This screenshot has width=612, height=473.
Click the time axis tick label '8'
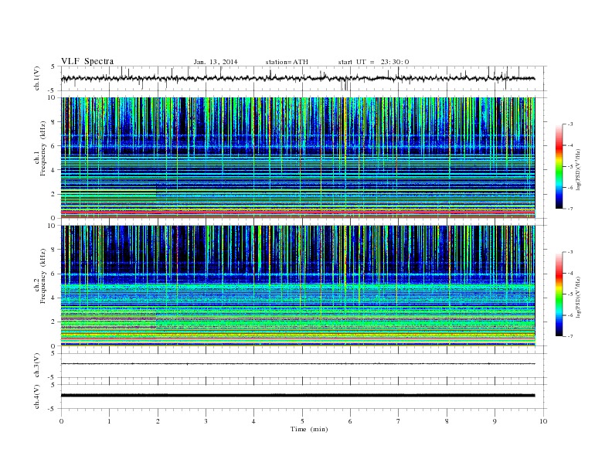coord(447,421)
